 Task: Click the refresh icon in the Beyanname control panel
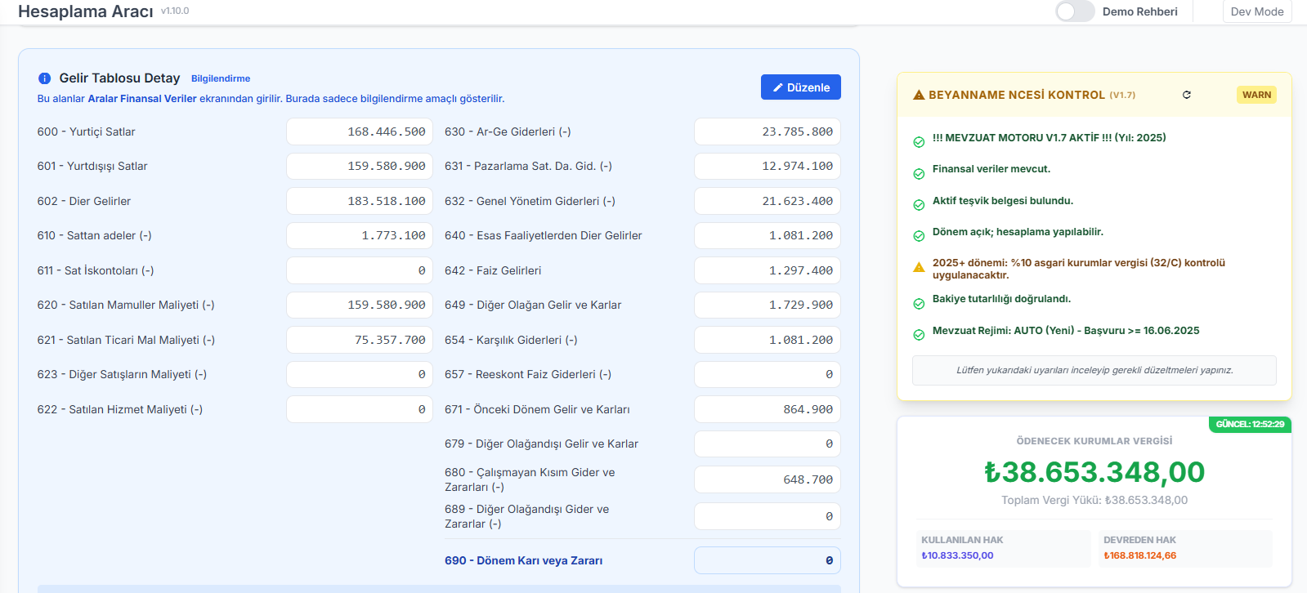(1187, 95)
